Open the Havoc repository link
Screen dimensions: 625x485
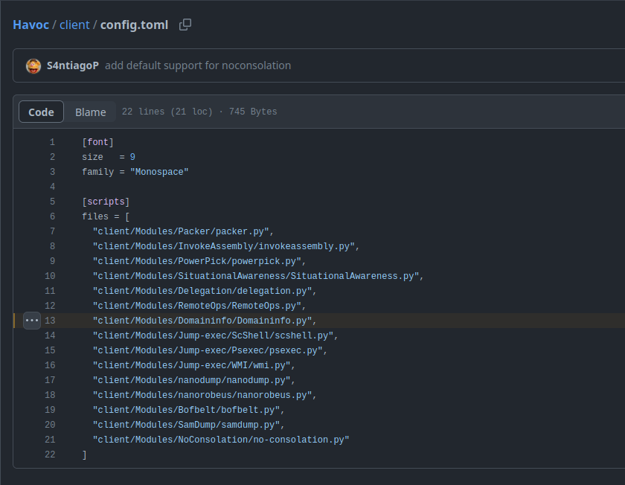(x=31, y=25)
